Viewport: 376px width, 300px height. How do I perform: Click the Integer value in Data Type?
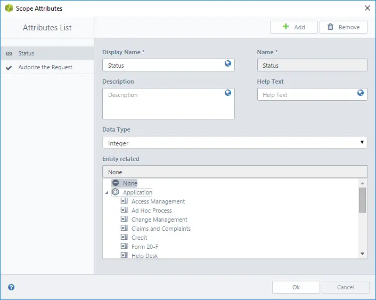[118, 143]
